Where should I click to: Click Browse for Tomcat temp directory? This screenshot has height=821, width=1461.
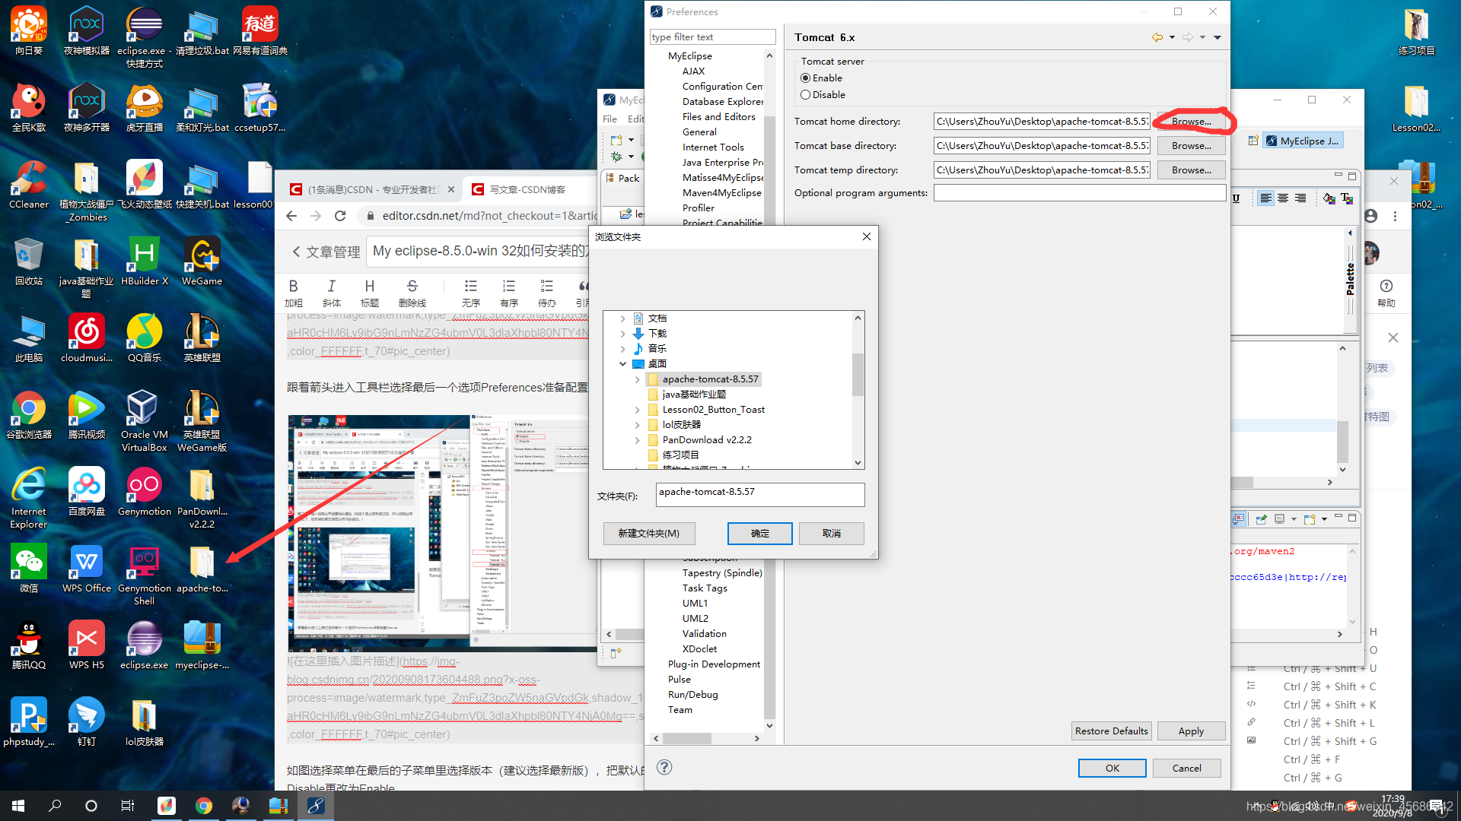1191,170
